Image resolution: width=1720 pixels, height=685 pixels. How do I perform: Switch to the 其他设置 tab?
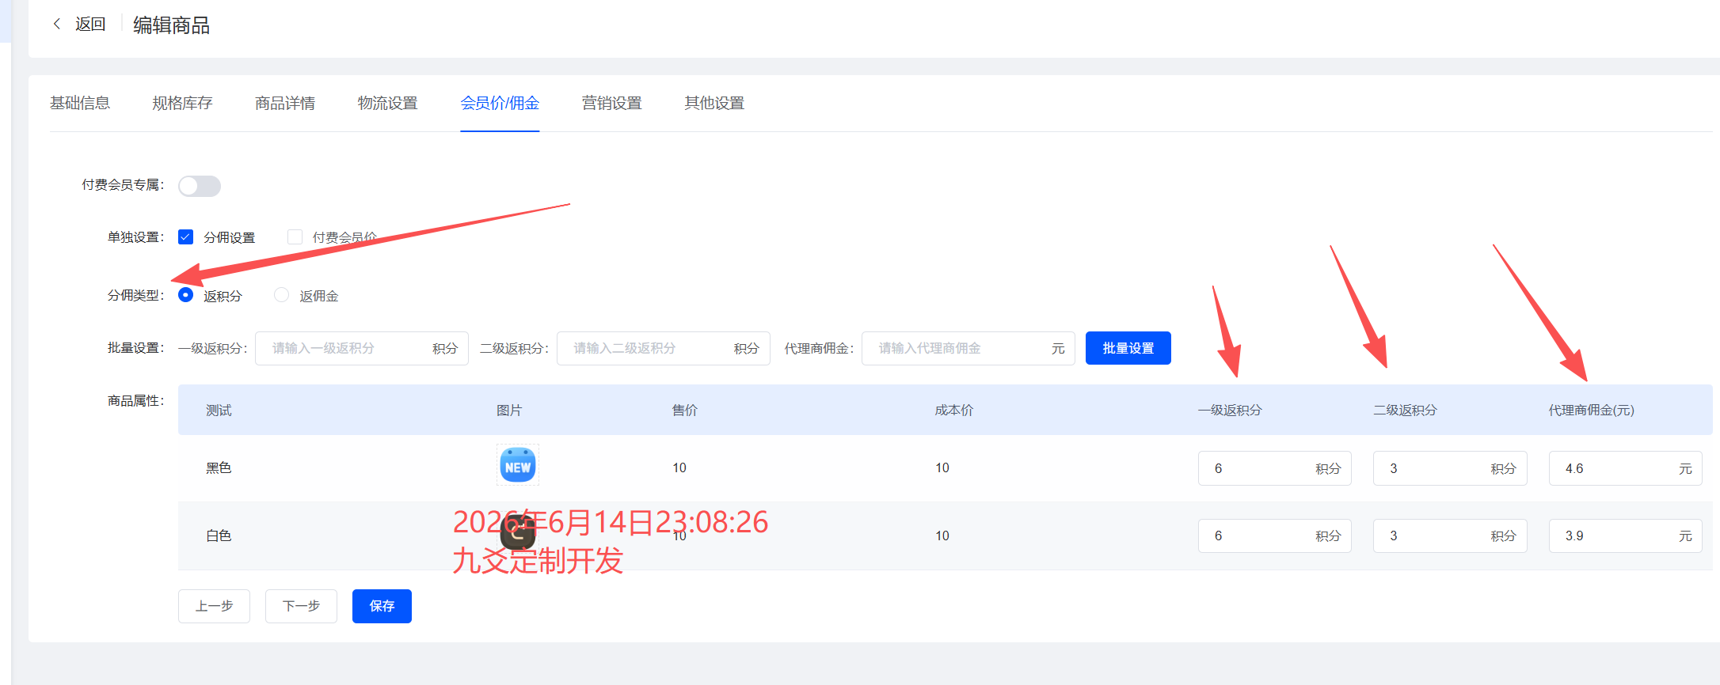click(x=714, y=103)
